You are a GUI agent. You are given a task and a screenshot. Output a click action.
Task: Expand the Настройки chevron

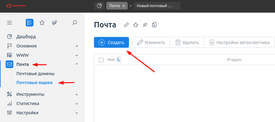[x=77, y=113]
